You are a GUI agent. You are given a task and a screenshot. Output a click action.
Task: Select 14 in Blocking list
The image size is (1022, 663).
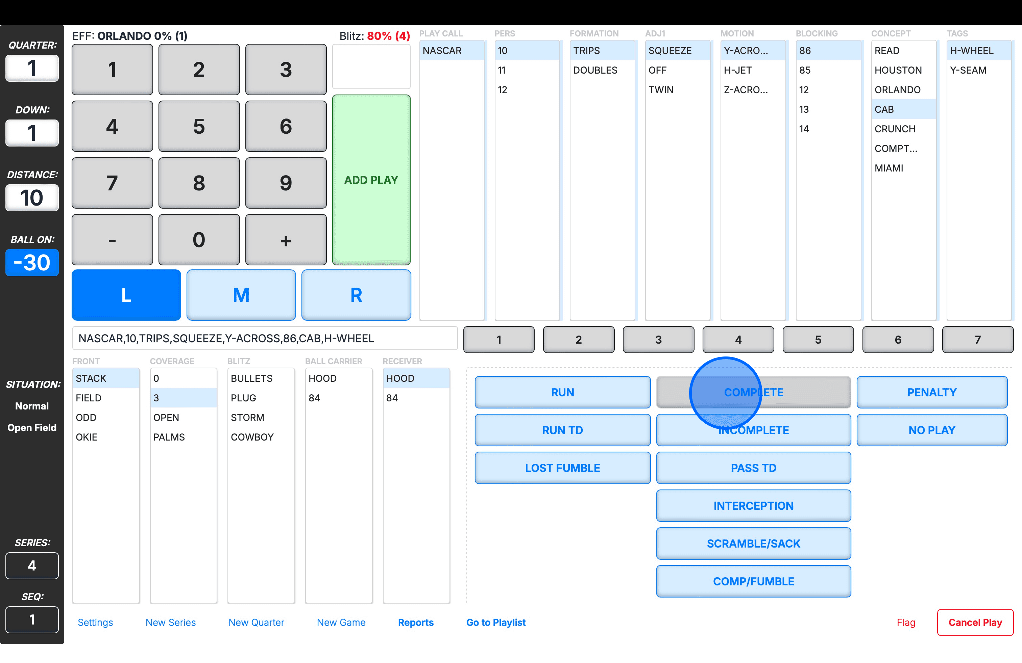pyautogui.click(x=828, y=129)
